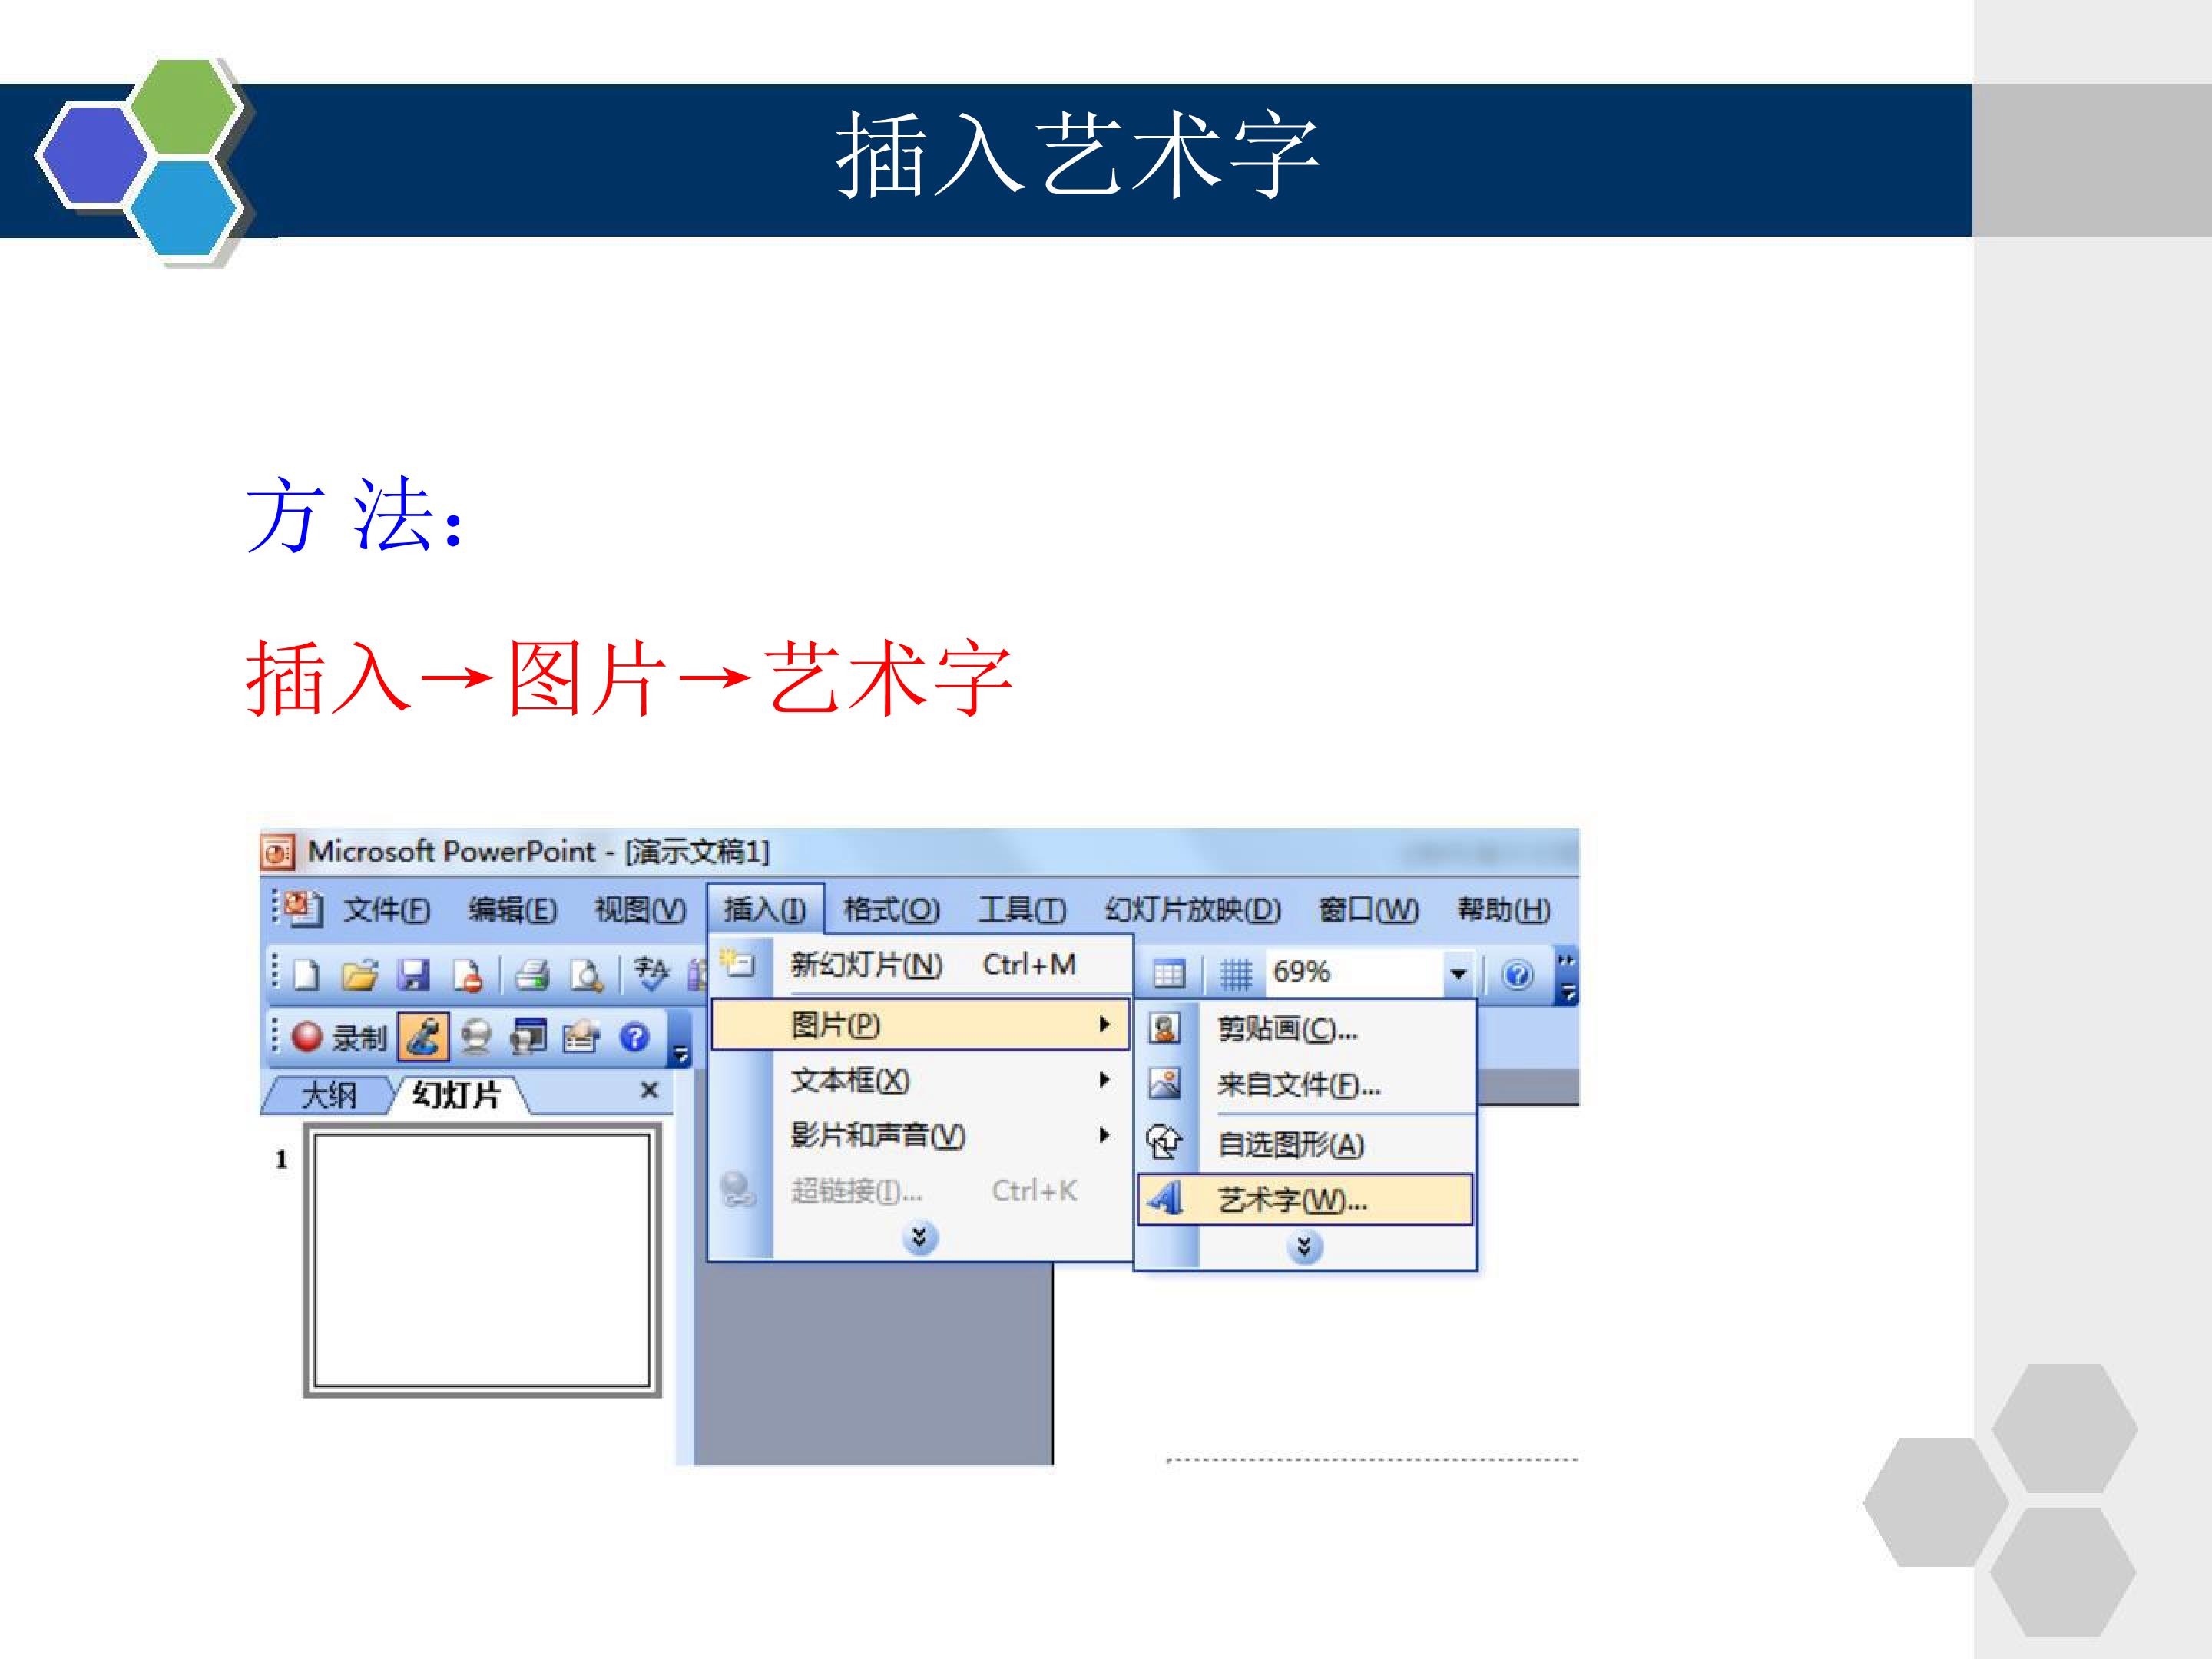
Task: Select 剪贴画(C)... menu entry
Action: coord(1305,1029)
